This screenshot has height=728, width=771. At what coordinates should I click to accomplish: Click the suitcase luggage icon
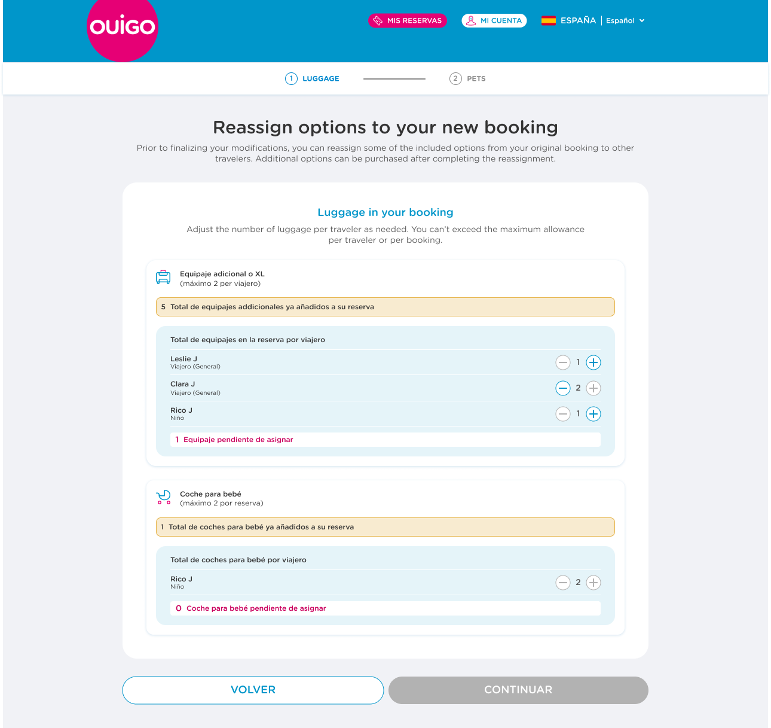tap(163, 278)
